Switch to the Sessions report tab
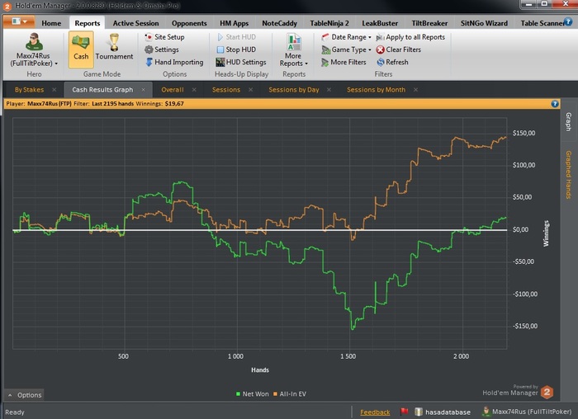This screenshot has width=578, height=419. [226, 90]
